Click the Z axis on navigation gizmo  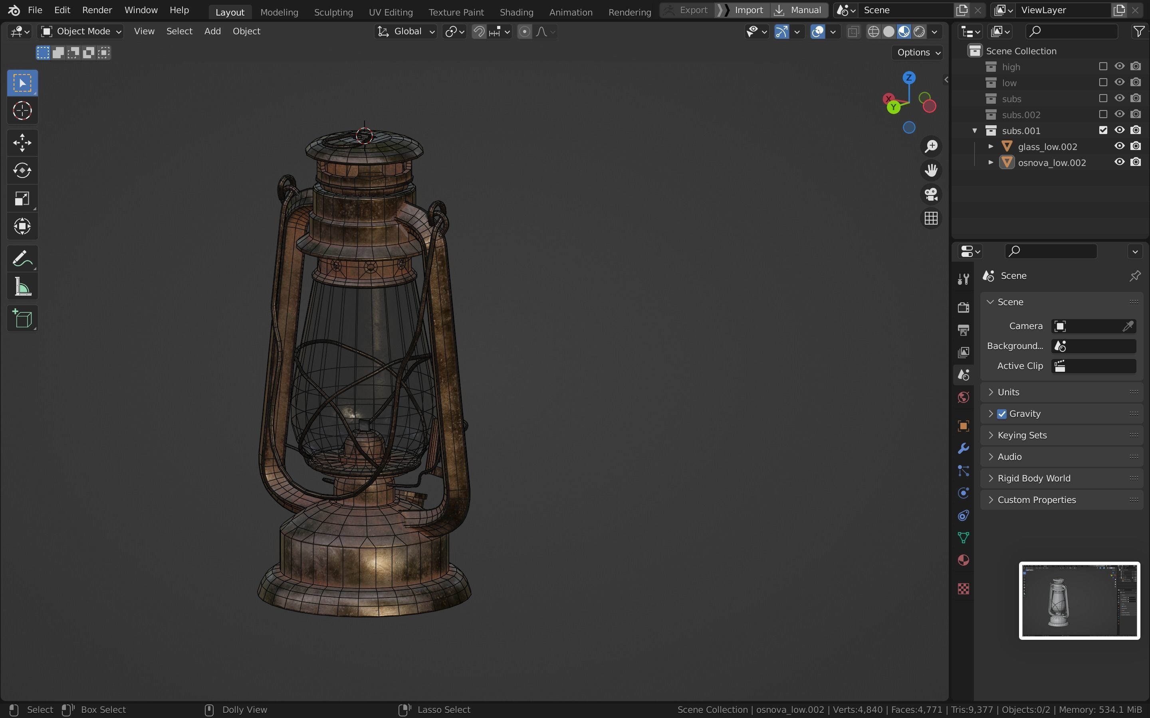tap(908, 77)
